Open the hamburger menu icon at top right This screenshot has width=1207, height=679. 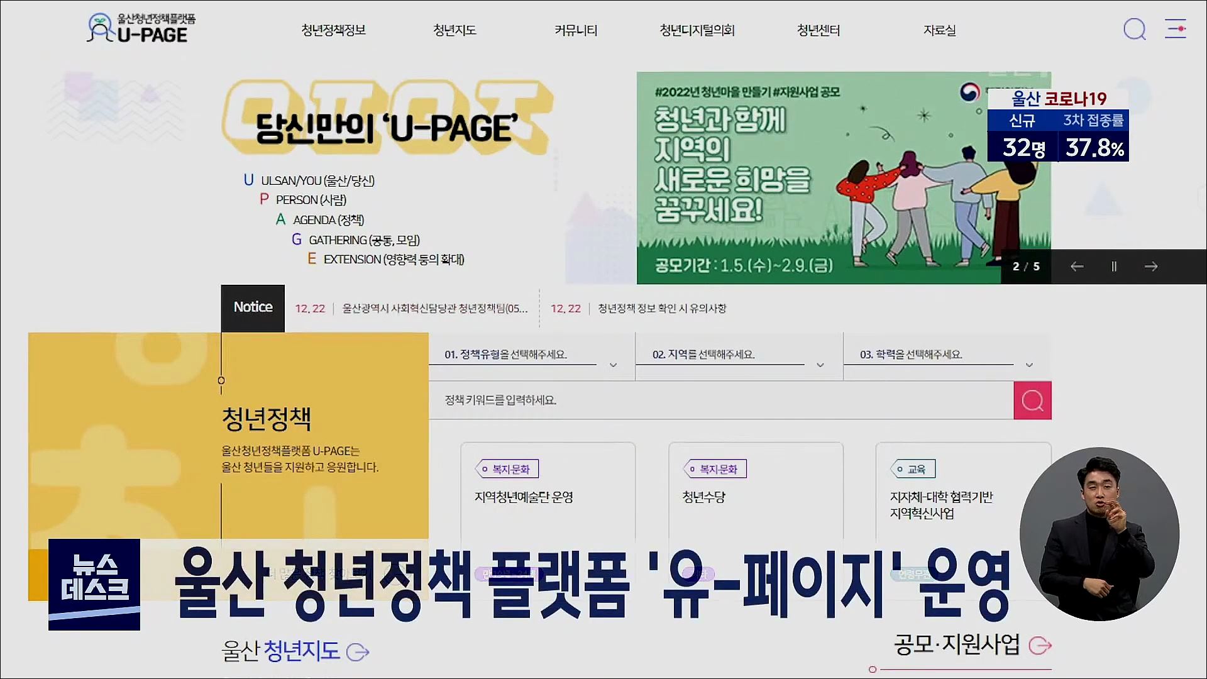pyautogui.click(x=1175, y=29)
